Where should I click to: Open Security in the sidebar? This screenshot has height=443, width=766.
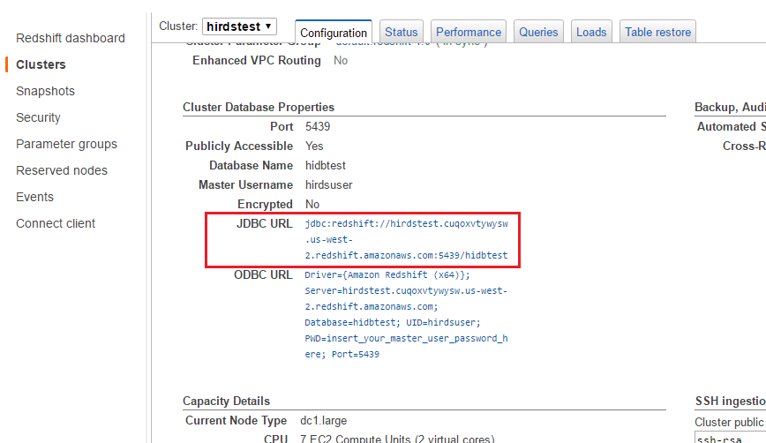[x=38, y=117]
